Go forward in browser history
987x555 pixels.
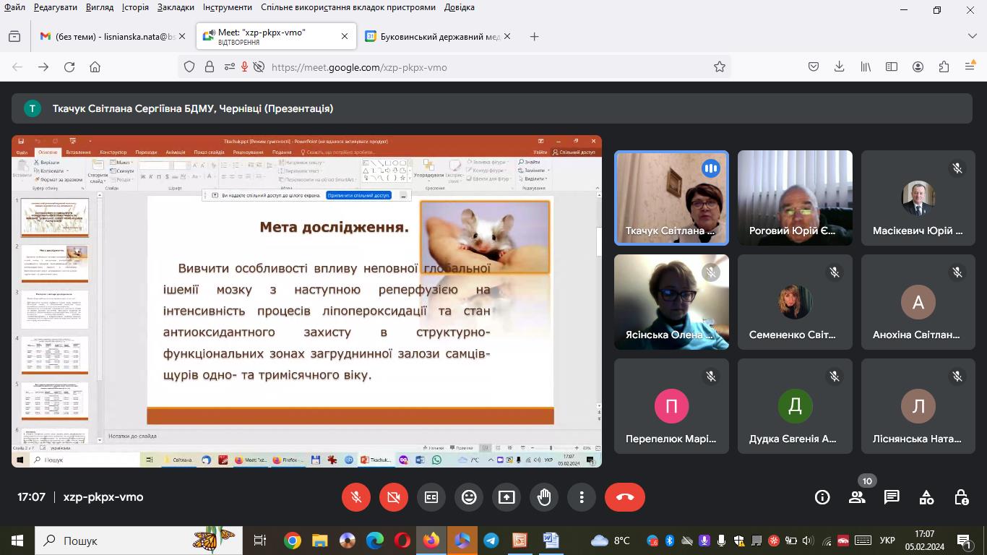[43, 66]
